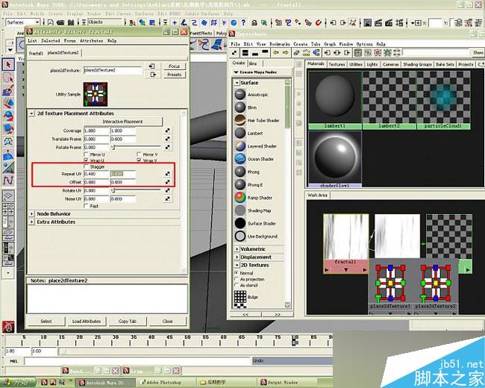
Task: Switch to Hypershade Textures tab
Action: [337, 64]
